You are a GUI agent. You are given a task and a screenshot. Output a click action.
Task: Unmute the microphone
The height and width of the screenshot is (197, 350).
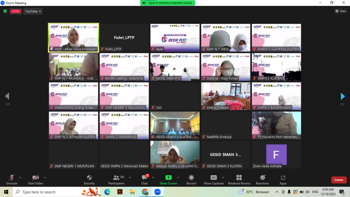11,178
